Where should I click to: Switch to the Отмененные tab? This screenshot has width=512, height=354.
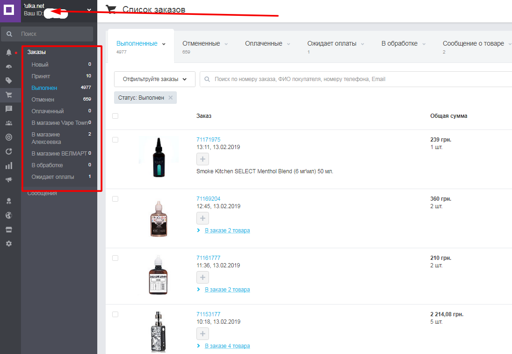201,43
